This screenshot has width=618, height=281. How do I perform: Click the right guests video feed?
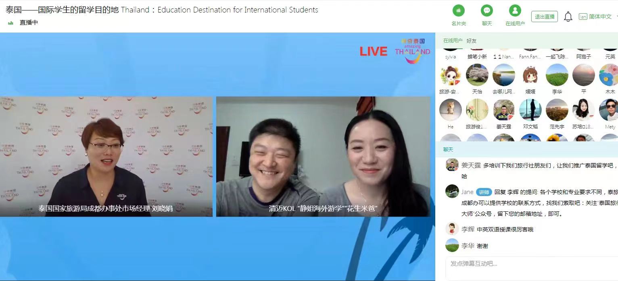[323, 157]
